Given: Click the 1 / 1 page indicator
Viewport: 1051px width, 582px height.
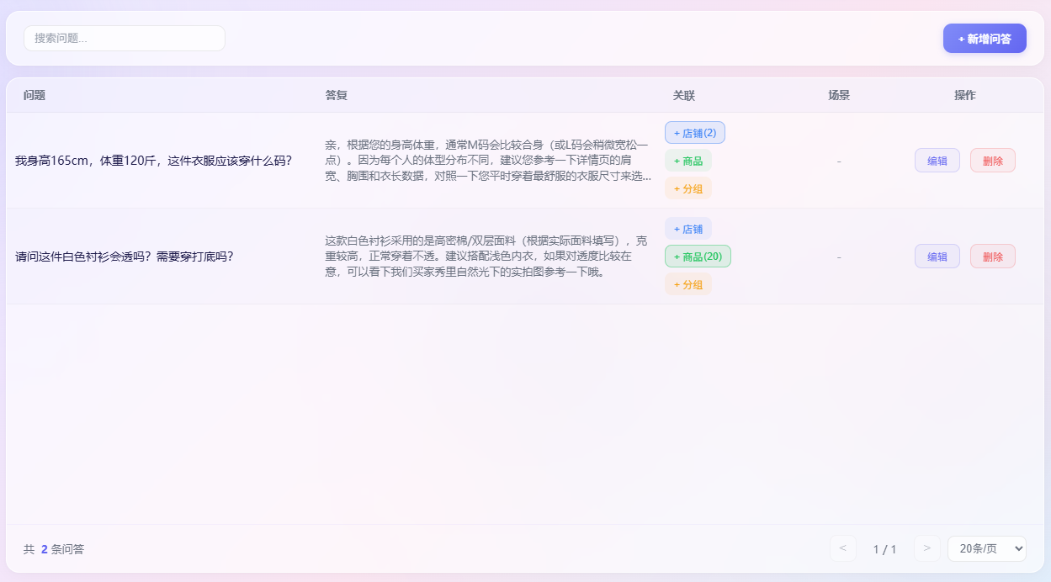Looking at the screenshot, I should 884,548.
